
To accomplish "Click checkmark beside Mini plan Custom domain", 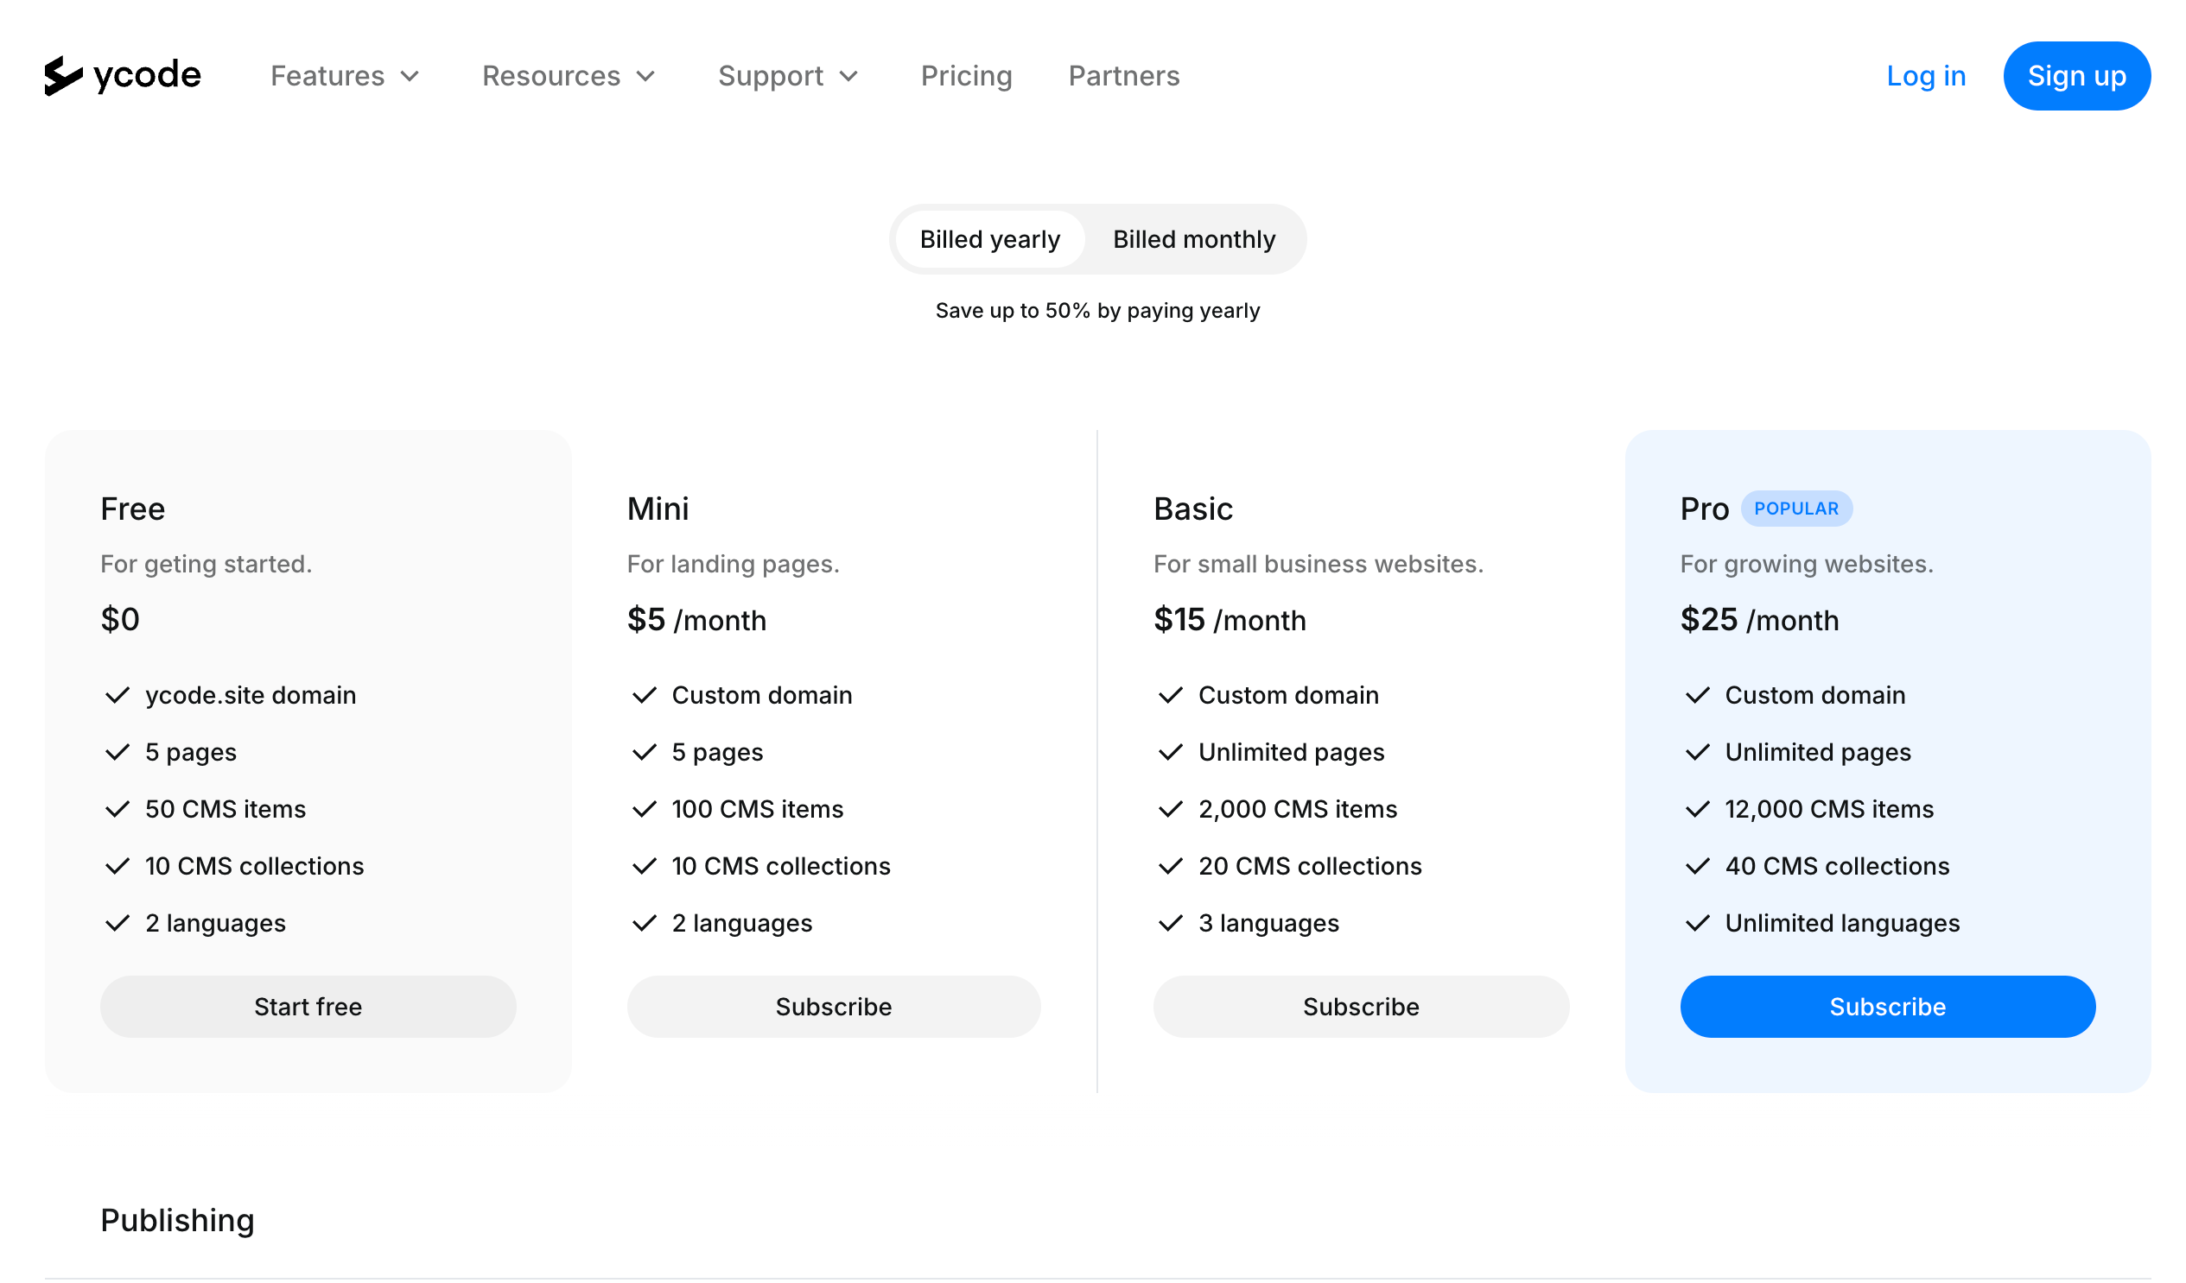I will coord(644,695).
